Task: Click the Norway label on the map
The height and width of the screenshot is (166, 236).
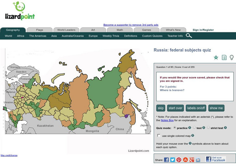Action: (x=15, y=67)
